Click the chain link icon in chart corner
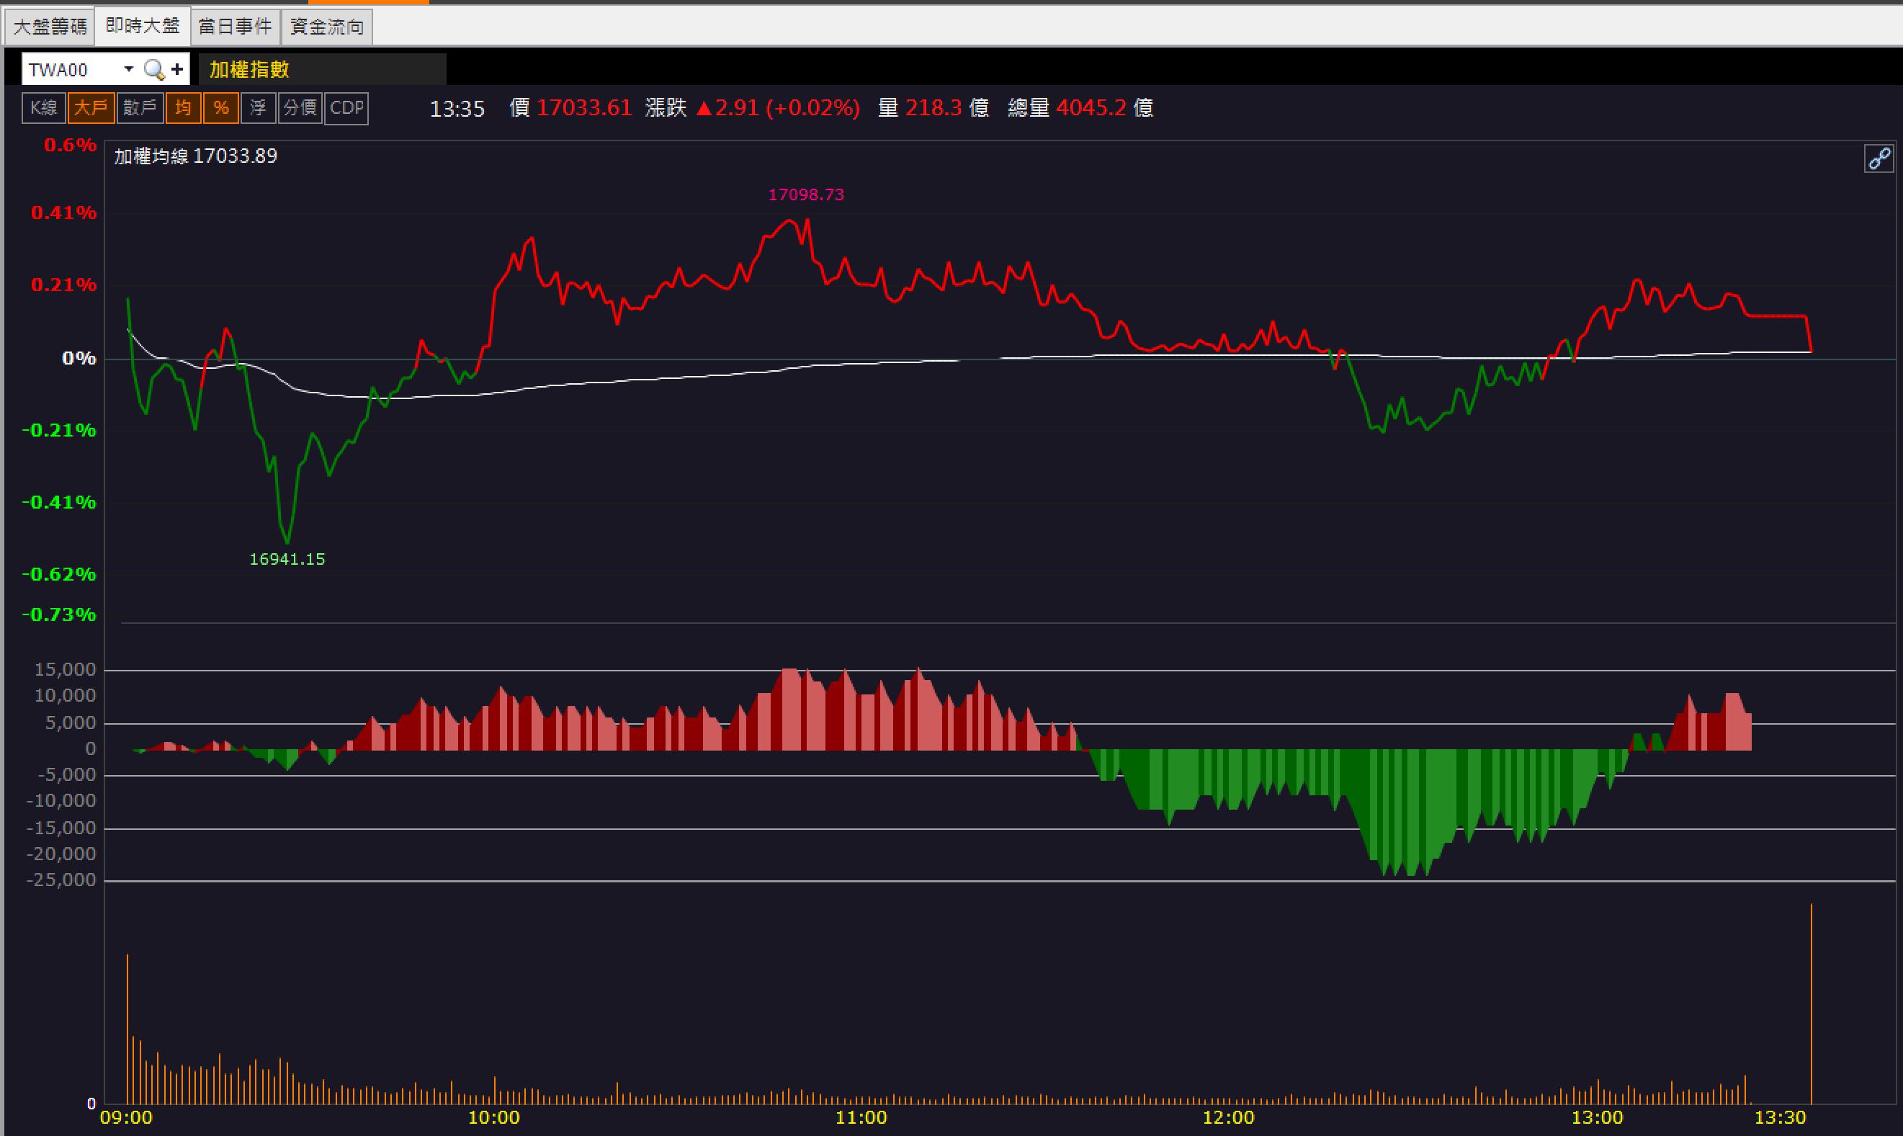The width and height of the screenshot is (1903, 1136). click(1879, 159)
